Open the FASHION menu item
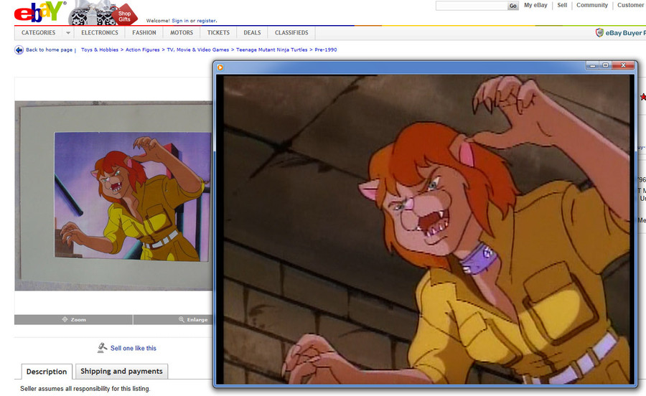This screenshot has height=396, width=646. (144, 32)
